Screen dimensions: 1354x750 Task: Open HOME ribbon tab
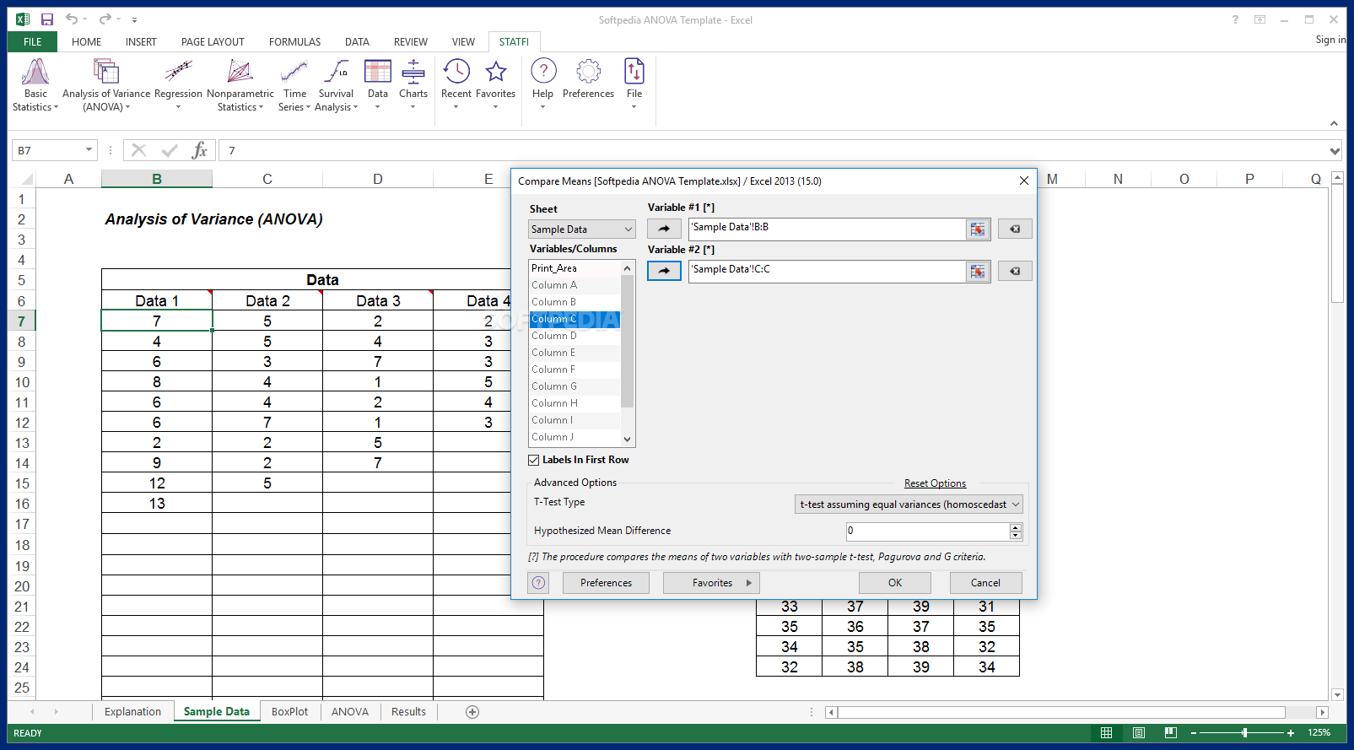[86, 41]
